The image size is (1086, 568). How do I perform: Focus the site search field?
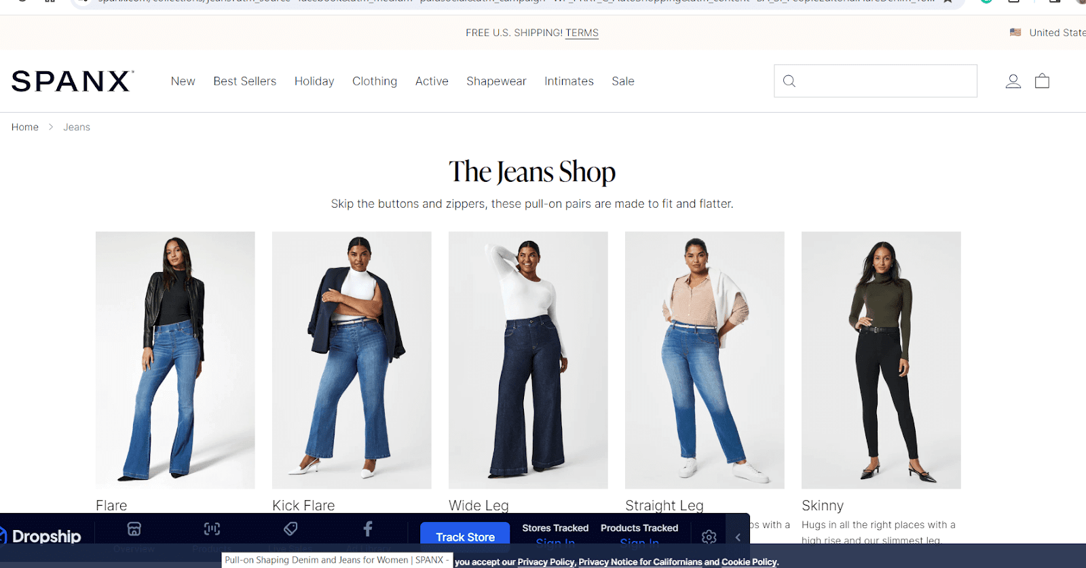[876, 81]
